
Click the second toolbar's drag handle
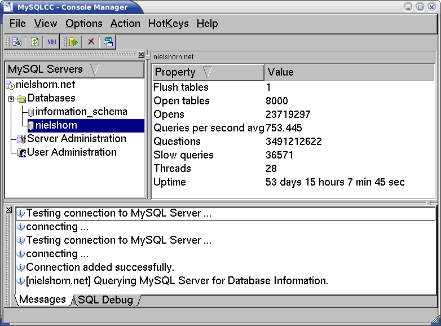[64, 42]
